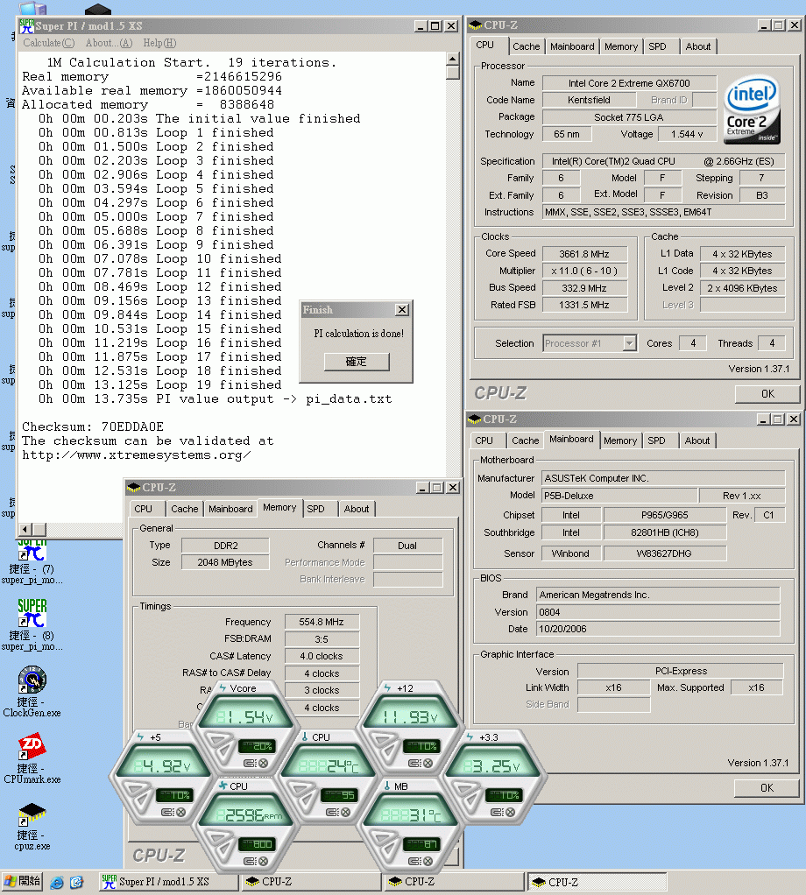
Task: Switch to Cache tab in top CPU-Z window
Action: pyautogui.click(x=526, y=46)
